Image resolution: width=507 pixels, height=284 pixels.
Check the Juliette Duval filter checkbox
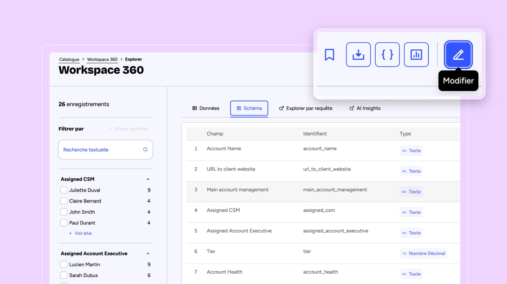[64, 190]
